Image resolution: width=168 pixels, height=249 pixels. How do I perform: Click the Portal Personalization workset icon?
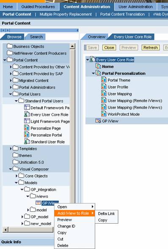[x=98, y=73]
